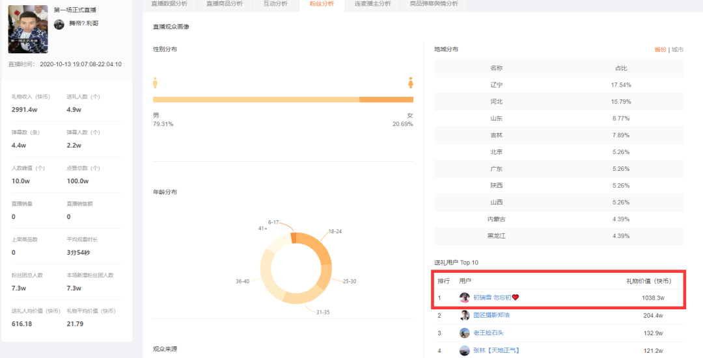
Task: Click the 25-30 age label
Action: coord(350,281)
